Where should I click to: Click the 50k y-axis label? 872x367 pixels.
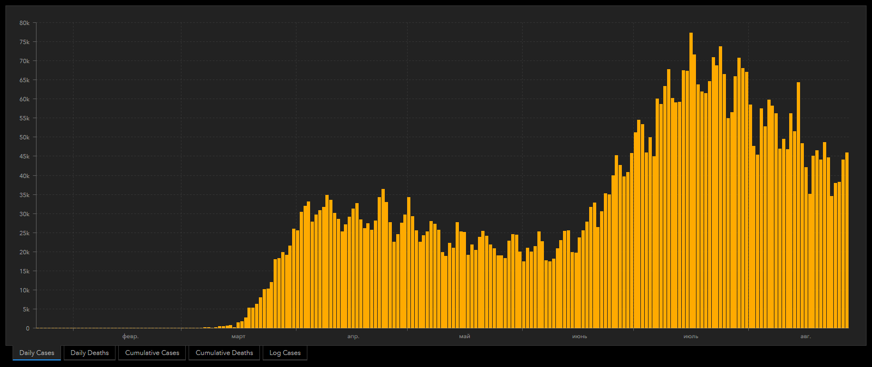click(x=25, y=137)
